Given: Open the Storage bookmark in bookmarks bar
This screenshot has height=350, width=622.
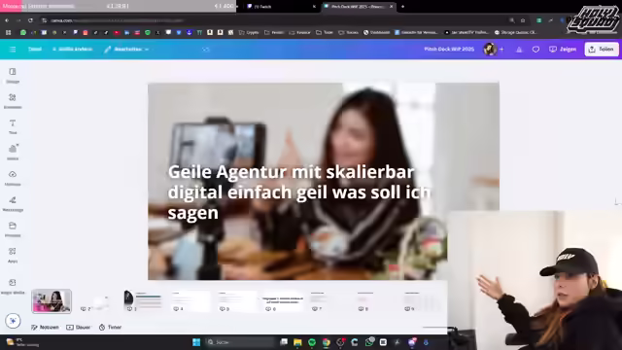Looking at the screenshot, I should point(516,32).
